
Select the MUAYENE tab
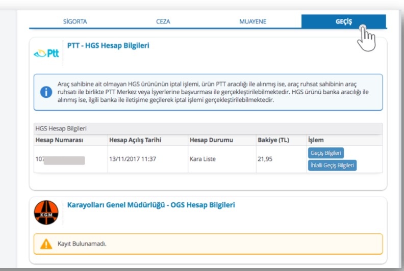(x=252, y=21)
